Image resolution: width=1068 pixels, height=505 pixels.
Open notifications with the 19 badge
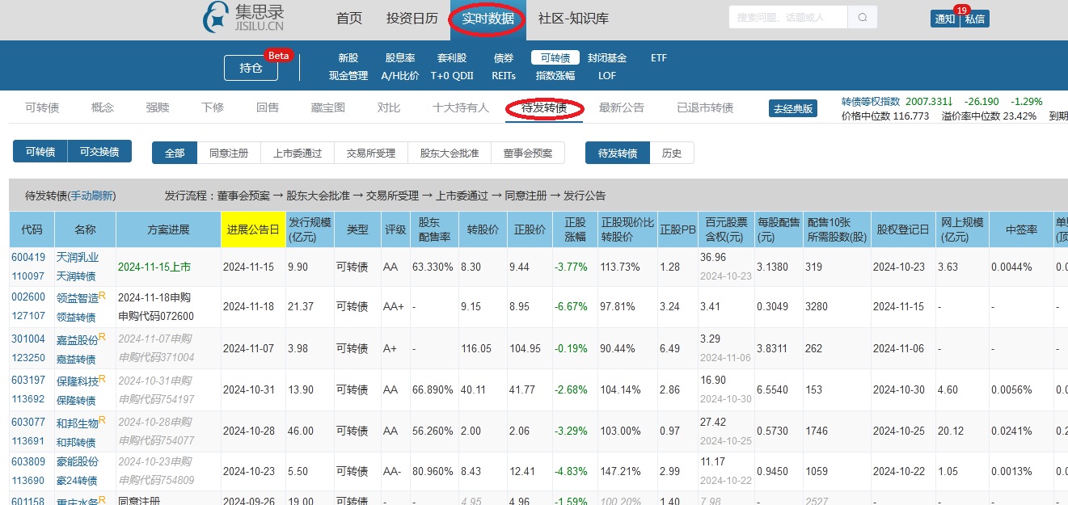pos(944,19)
